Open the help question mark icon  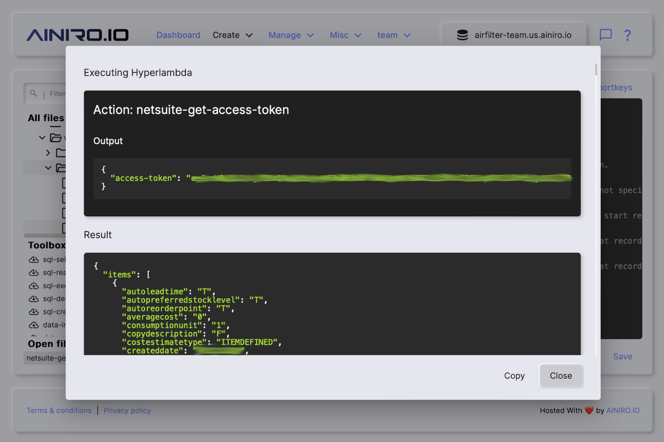[x=627, y=35]
